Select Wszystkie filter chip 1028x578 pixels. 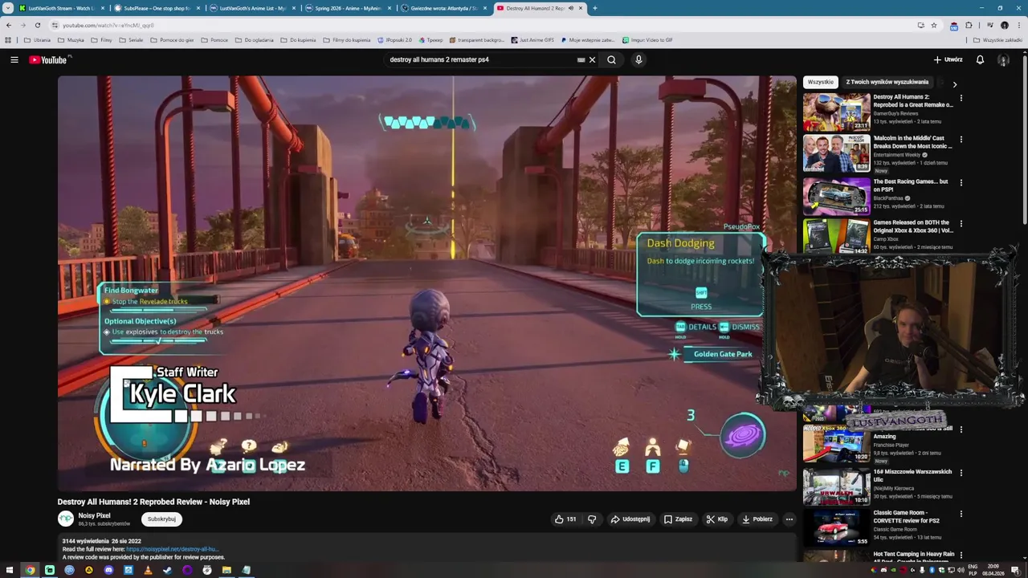tap(821, 82)
